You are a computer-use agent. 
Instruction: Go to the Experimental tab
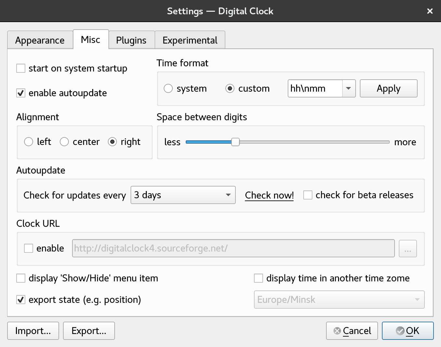[x=190, y=40]
